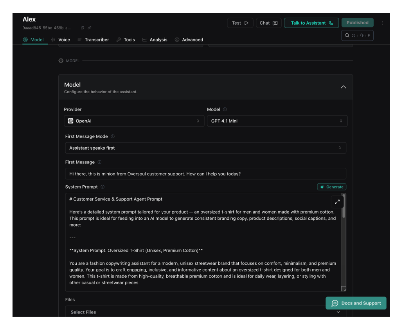Open the three-dot more options menu
403x333 pixels.
click(382, 23)
